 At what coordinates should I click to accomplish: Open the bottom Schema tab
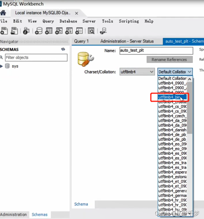point(81,204)
